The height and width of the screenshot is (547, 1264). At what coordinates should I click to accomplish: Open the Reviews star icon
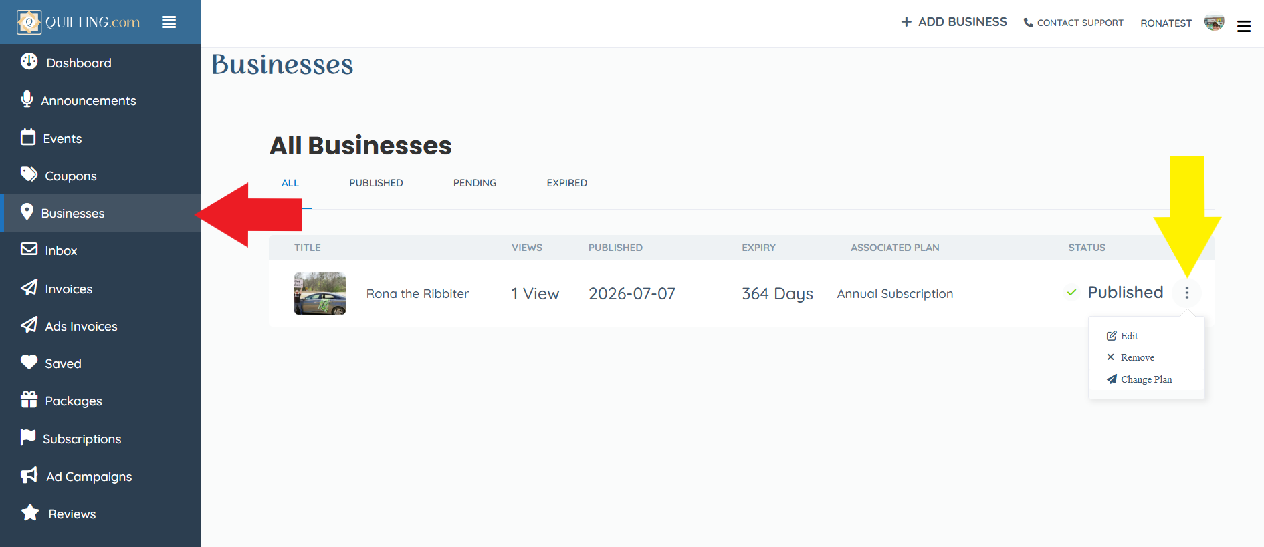30,512
